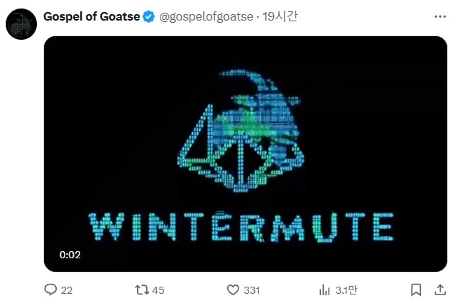Open Gospel of Goatse profile avatar

[x=21, y=24]
